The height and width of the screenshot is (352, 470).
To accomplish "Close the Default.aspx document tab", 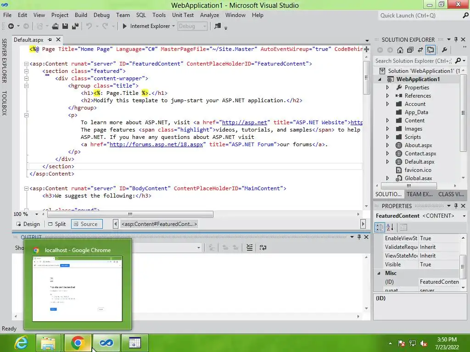I will (x=58, y=39).
